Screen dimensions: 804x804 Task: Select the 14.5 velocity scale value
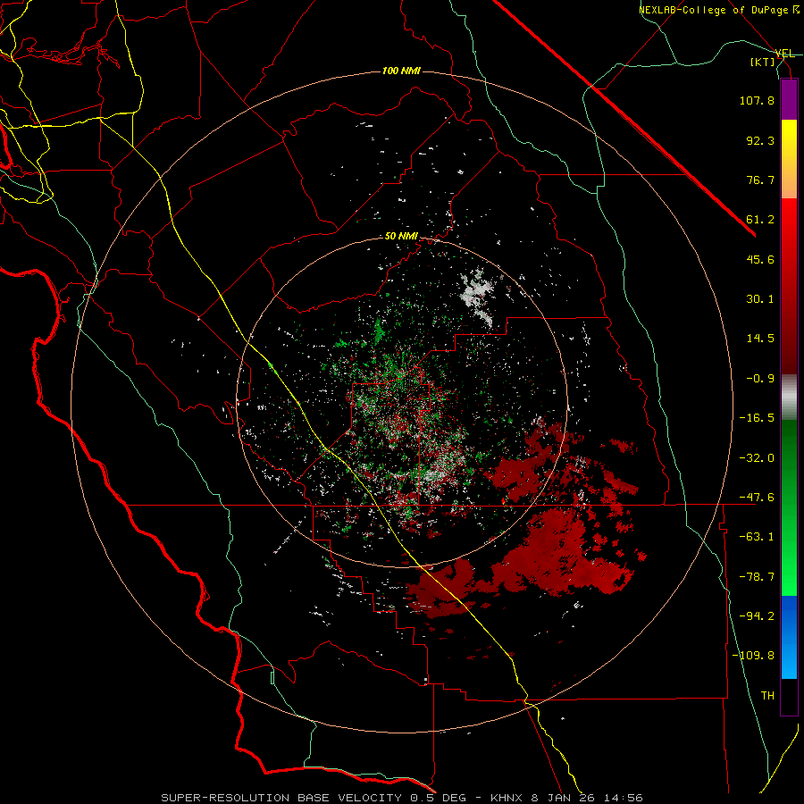(x=760, y=339)
